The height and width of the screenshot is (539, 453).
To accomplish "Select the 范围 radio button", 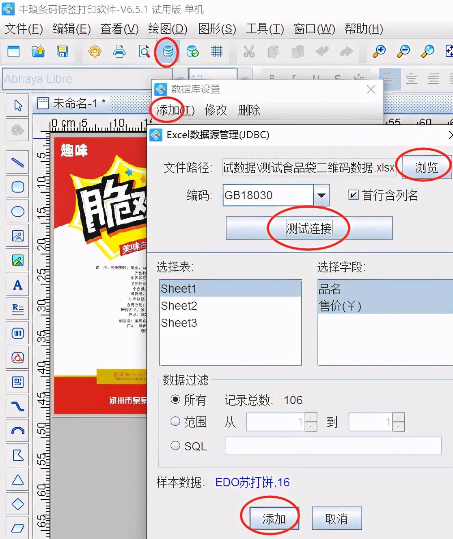I will point(176,422).
